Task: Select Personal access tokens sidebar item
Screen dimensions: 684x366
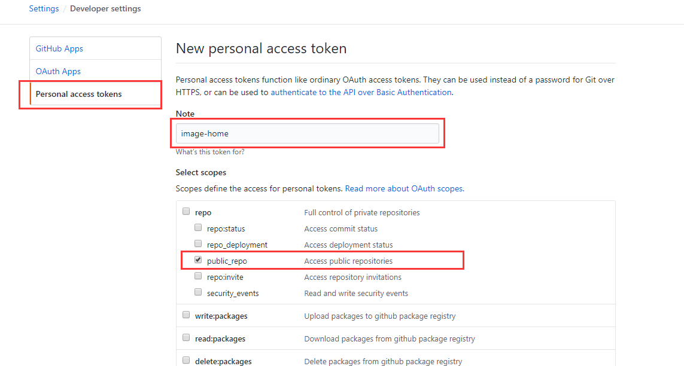Action: click(x=78, y=94)
